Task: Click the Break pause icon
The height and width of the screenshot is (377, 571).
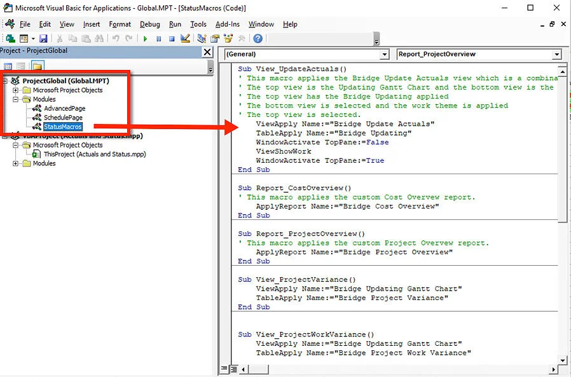Action: click(159, 39)
